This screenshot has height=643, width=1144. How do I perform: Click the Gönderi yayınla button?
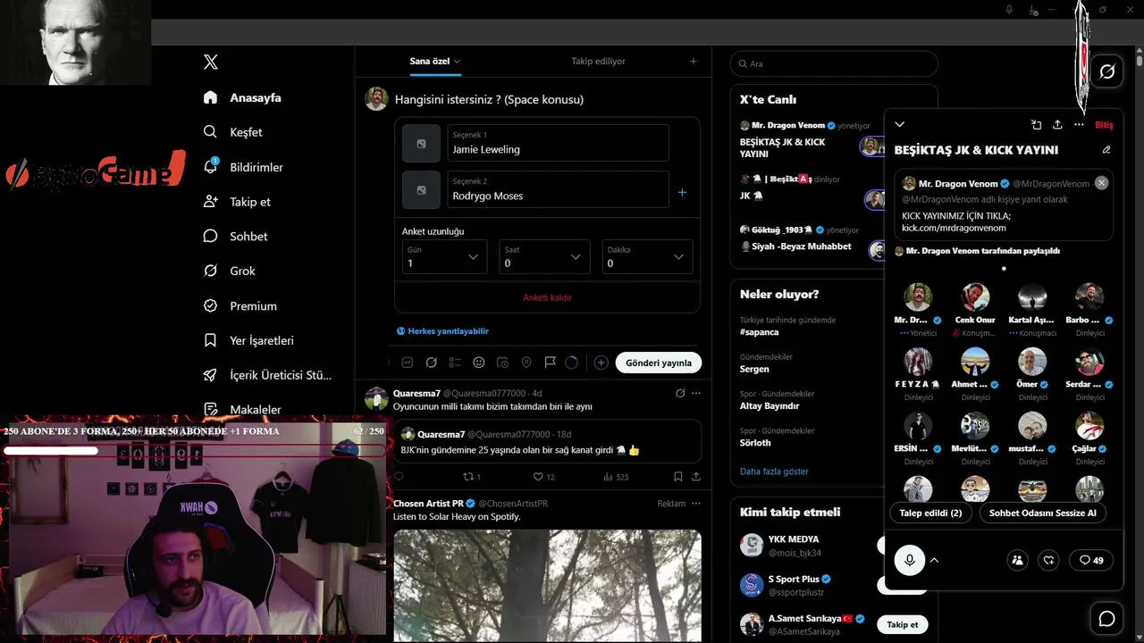point(659,363)
